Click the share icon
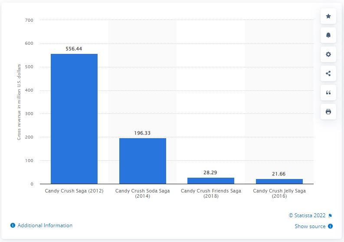This screenshot has width=344, height=242. click(x=328, y=73)
